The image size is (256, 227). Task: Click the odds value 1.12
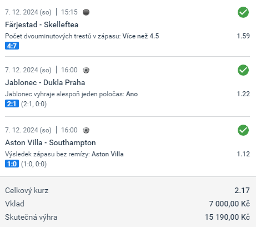coord(243,154)
